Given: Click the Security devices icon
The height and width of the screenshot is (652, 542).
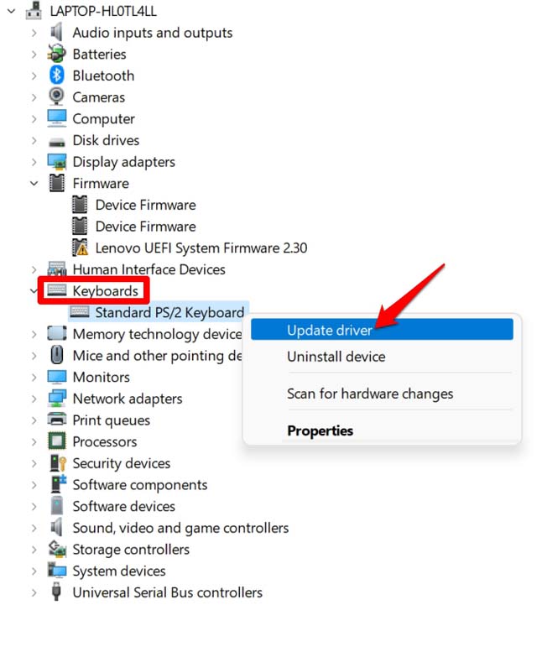Looking at the screenshot, I should click(57, 463).
